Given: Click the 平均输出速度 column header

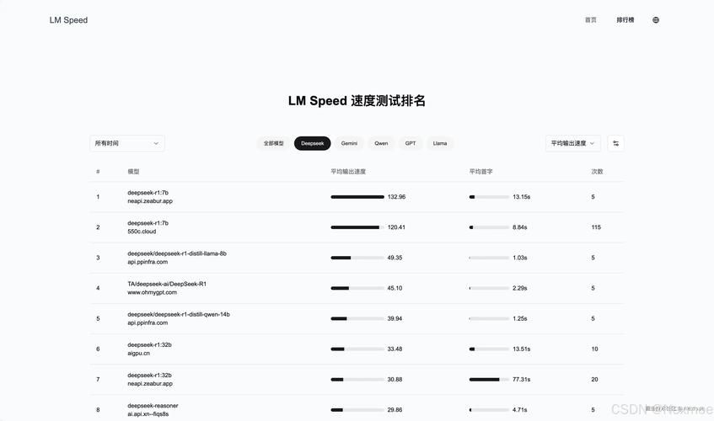Looking at the screenshot, I should pos(348,172).
